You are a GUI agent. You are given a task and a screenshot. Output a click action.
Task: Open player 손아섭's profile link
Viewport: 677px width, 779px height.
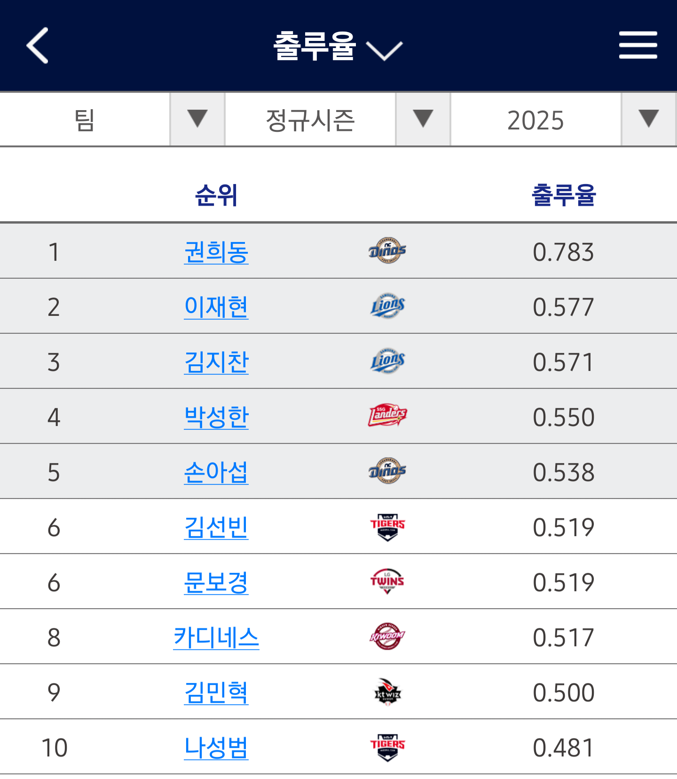click(x=216, y=472)
